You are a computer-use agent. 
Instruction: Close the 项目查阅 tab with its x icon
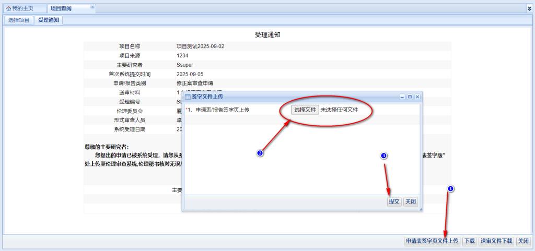(92, 7)
